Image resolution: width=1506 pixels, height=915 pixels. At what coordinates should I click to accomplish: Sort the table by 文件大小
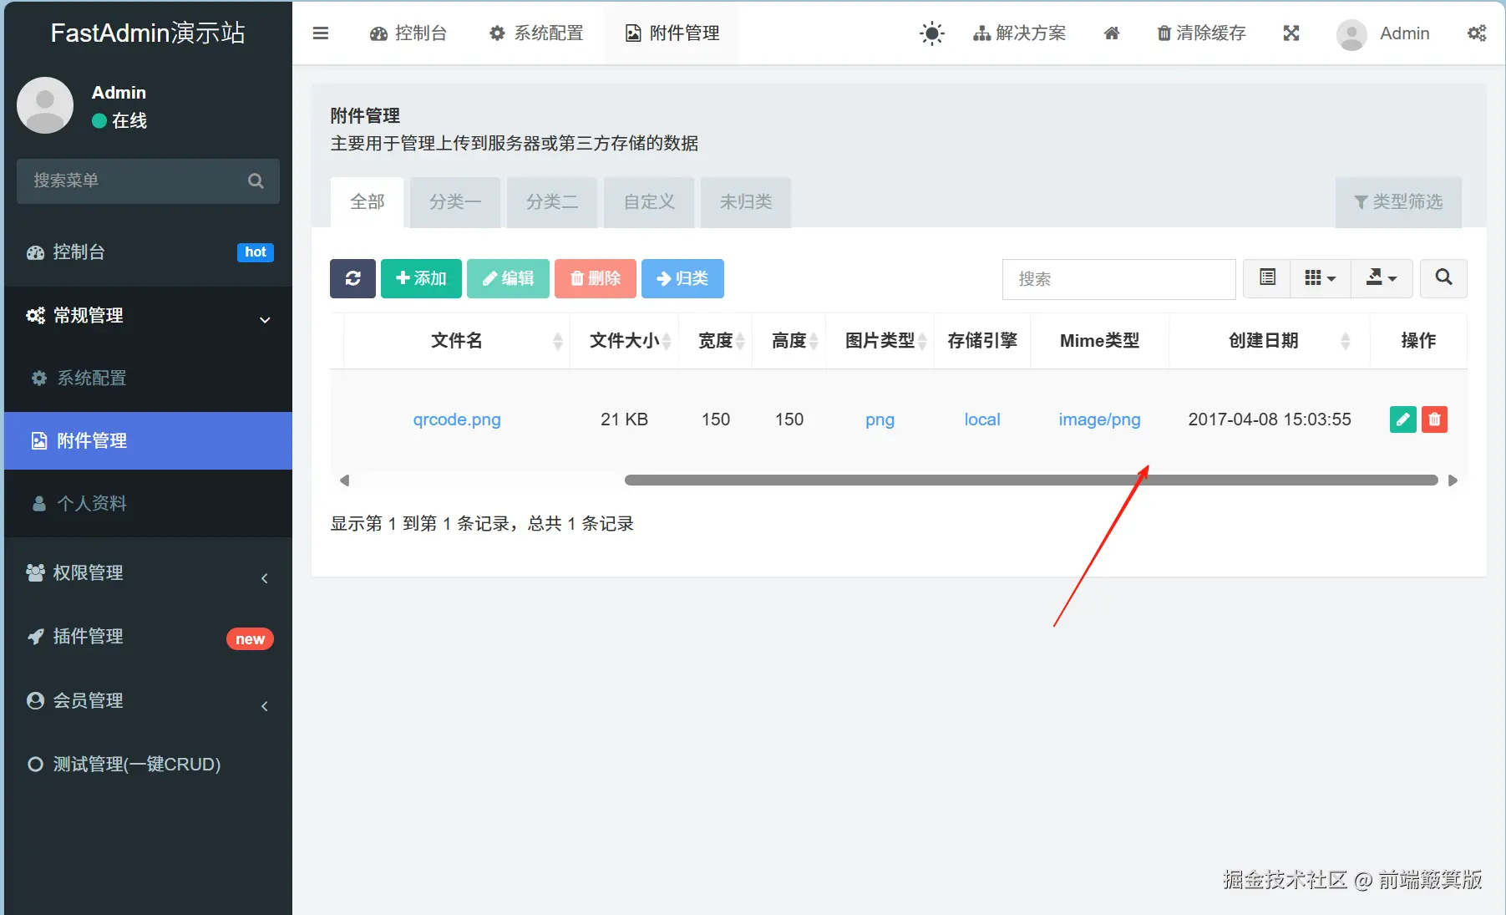625,341
